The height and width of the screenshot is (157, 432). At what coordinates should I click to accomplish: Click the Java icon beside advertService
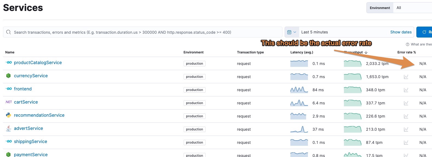pos(9,128)
